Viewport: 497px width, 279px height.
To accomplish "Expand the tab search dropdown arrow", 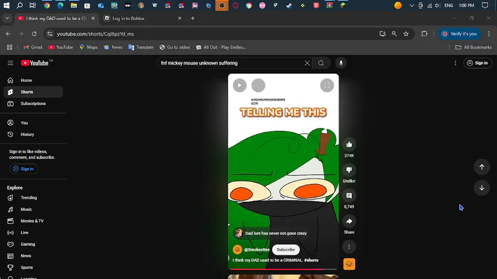I will coord(7,18).
